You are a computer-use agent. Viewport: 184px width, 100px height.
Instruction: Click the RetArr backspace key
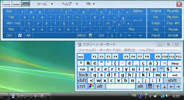pyautogui.click(x=138, y=11)
